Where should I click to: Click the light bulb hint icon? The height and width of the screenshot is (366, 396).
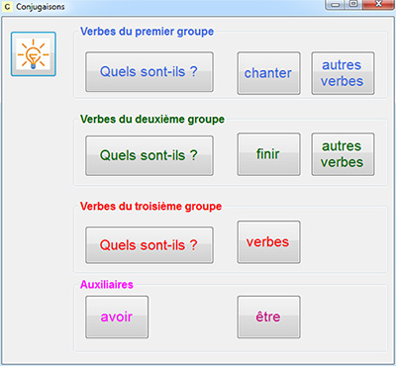pos(34,54)
